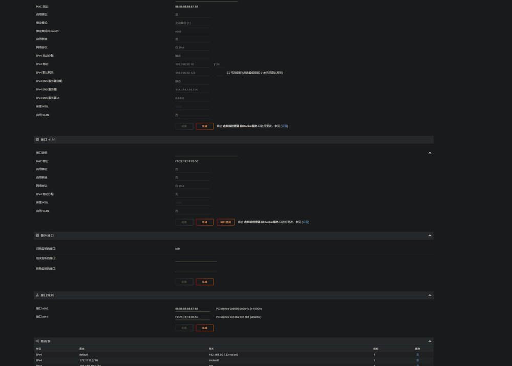Open the eth0 MAC address rule dropdown

(193, 309)
